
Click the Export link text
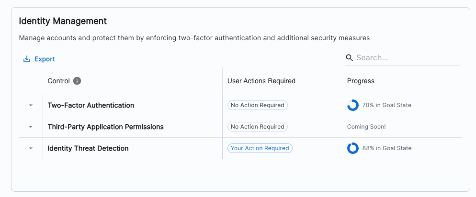click(45, 59)
